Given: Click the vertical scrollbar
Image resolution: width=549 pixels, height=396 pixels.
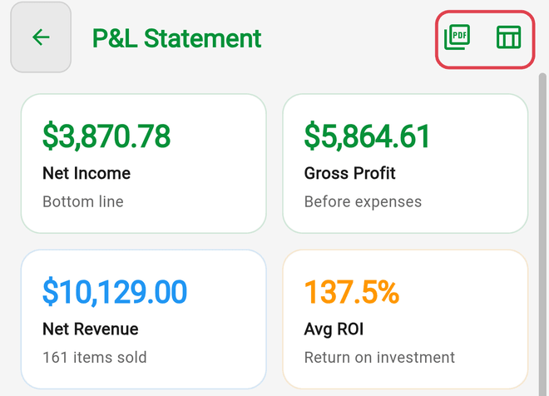Looking at the screenshot, I should [542, 234].
